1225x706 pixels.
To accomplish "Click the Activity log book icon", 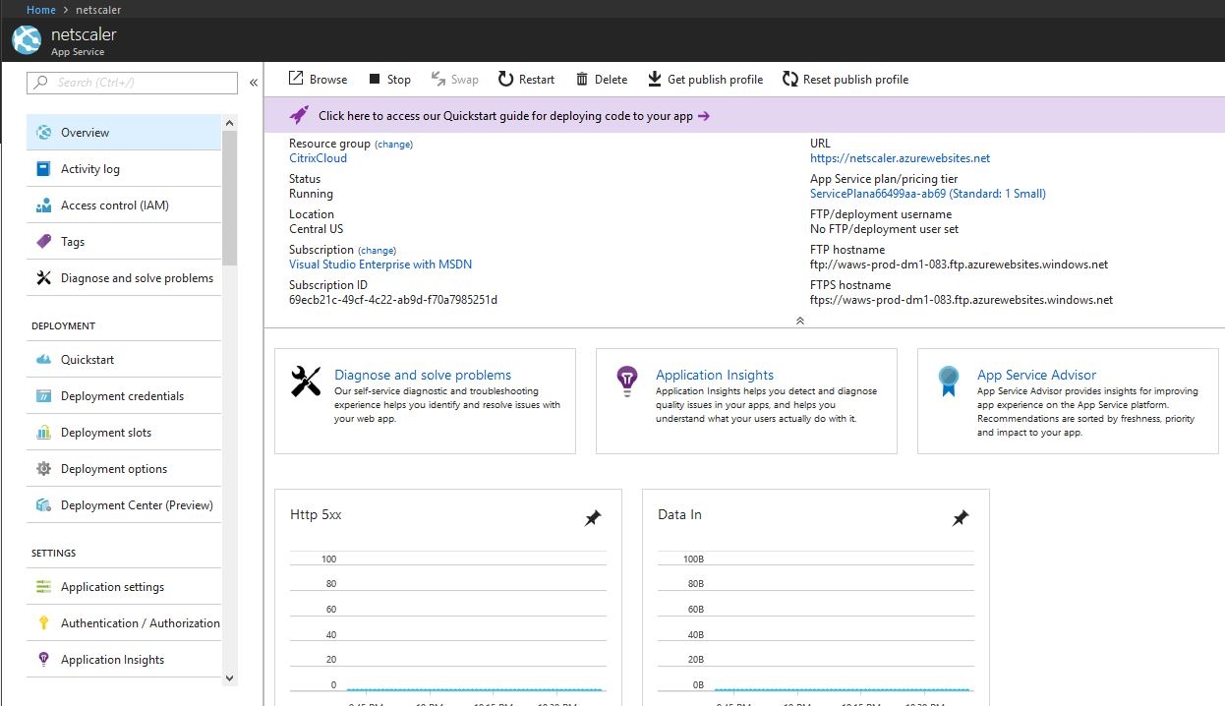I will (43, 169).
